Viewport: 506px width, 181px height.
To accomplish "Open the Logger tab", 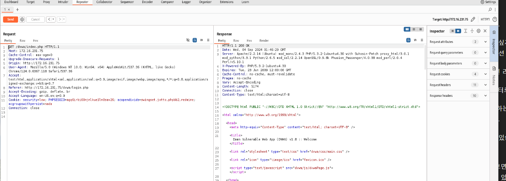I will pyautogui.click(x=186, y=2).
